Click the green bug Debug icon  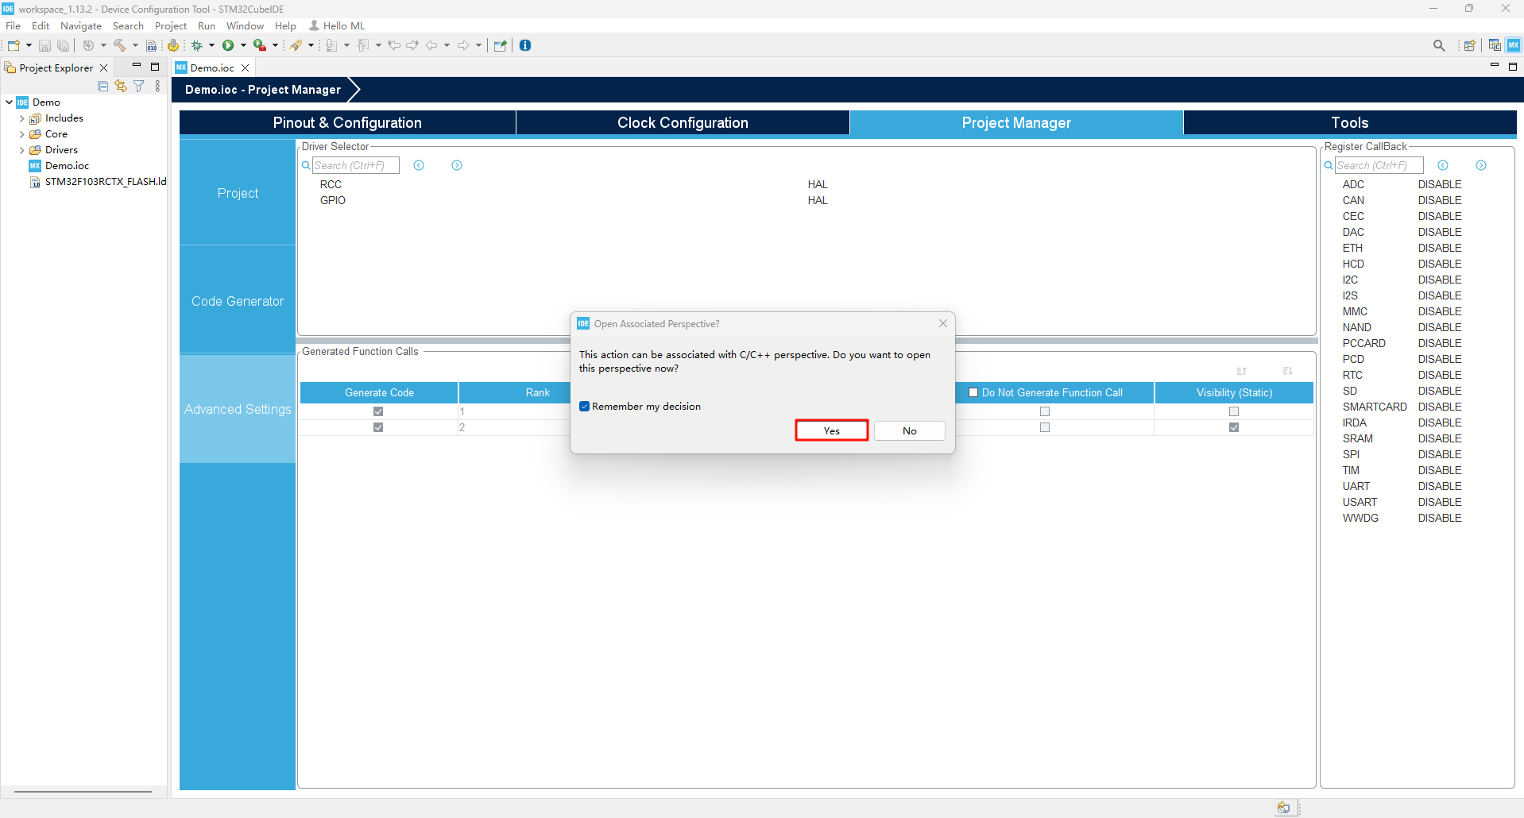point(197,45)
